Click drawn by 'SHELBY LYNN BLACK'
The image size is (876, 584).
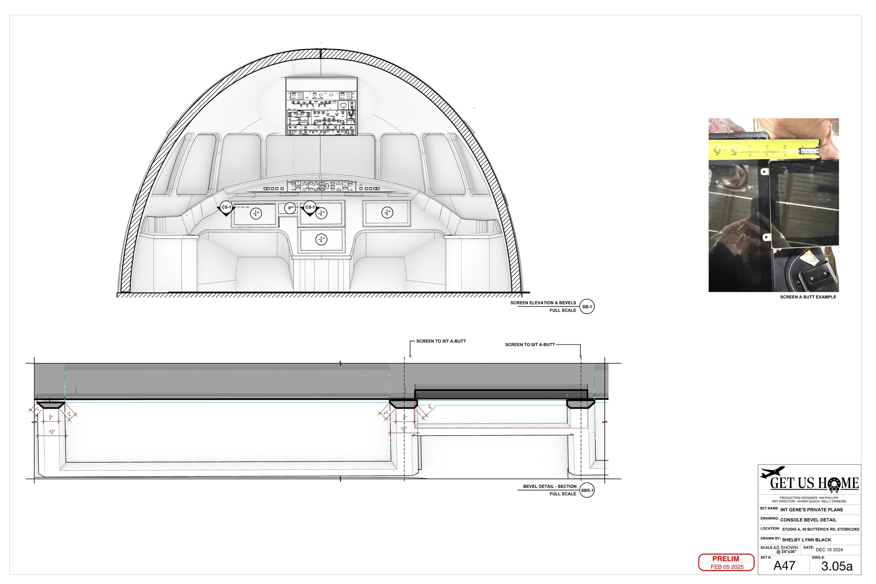806,540
